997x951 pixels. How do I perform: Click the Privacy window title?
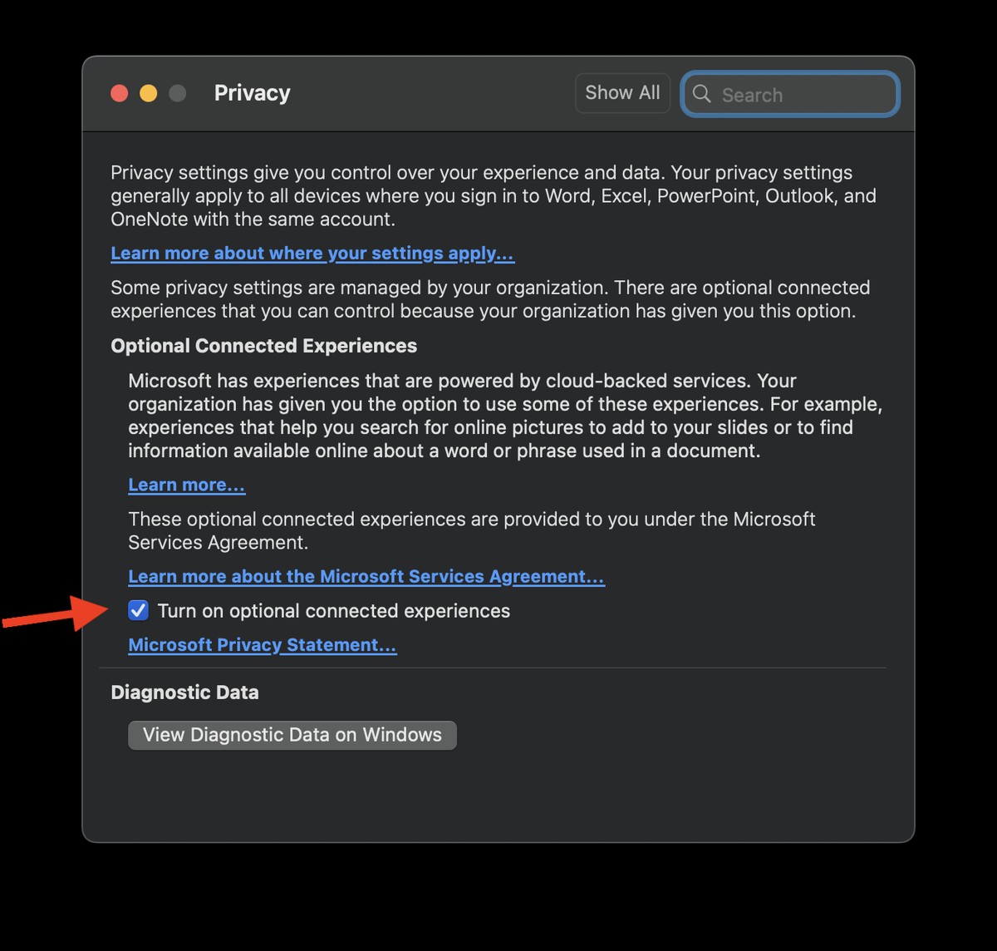point(252,92)
